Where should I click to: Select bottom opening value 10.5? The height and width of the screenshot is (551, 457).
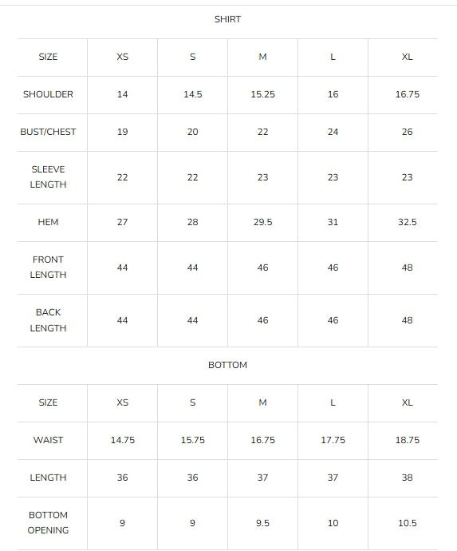pyautogui.click(x=408, y=523)
